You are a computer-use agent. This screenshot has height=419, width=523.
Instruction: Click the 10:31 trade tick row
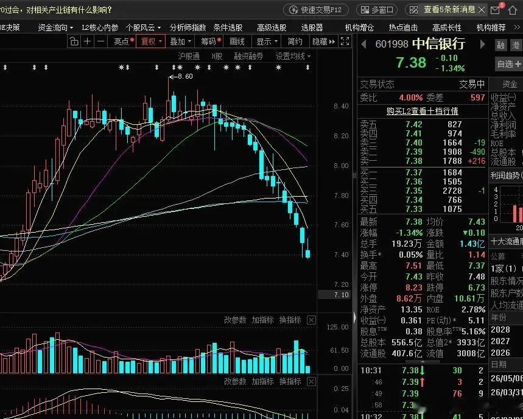pos(423,371)
